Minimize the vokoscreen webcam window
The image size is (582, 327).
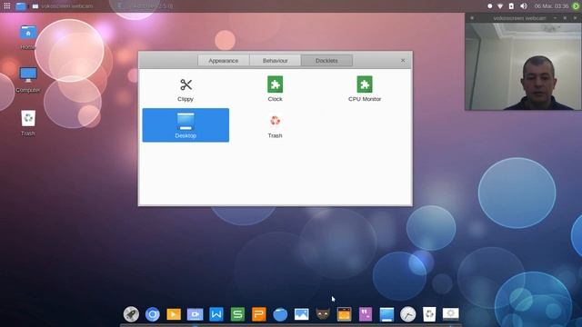556,18
